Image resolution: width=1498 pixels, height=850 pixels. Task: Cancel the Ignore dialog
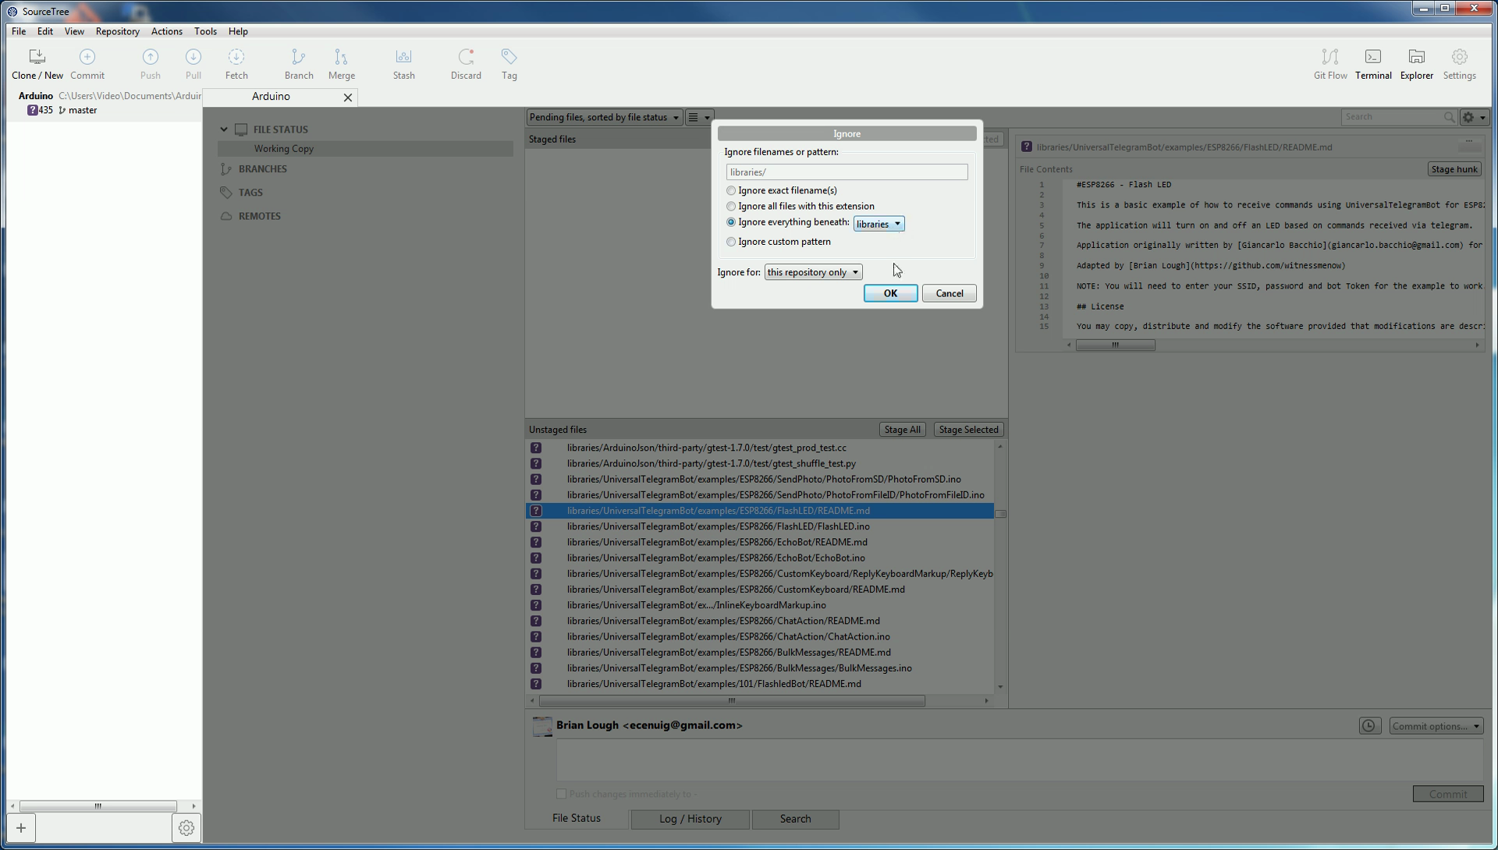[x=949, y=293]
